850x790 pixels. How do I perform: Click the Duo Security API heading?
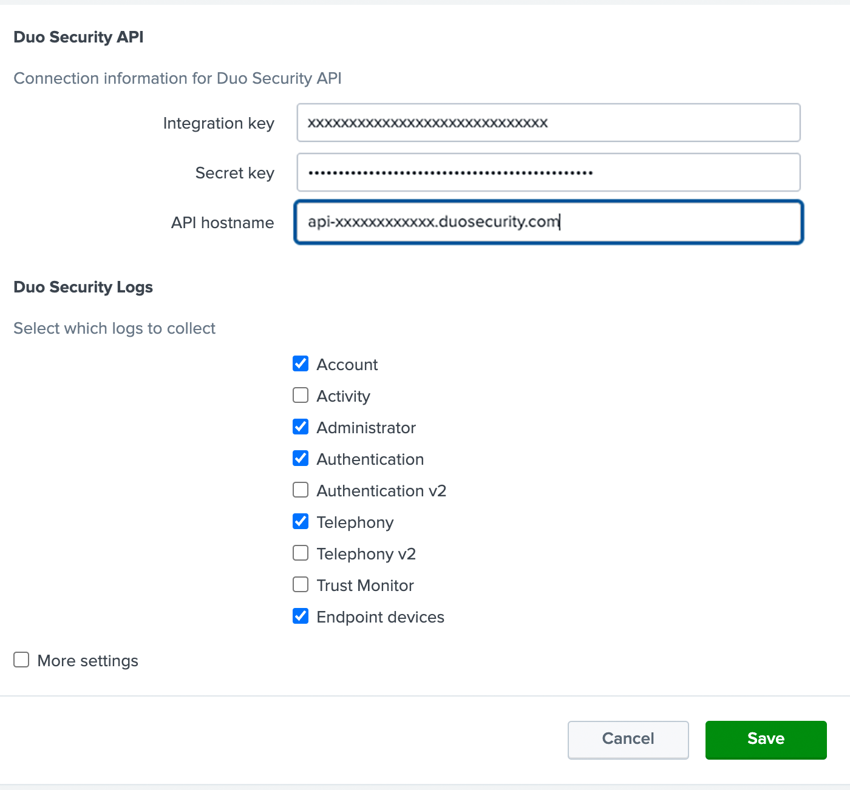pyautogui.click(x=78, y=37)
